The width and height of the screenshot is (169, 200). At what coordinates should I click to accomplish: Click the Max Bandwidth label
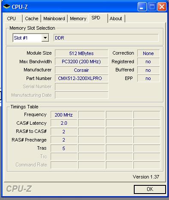coord(36,62)
